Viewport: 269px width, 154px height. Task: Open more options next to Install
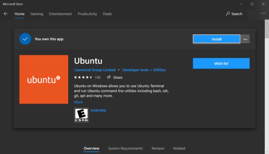(245, 39)
